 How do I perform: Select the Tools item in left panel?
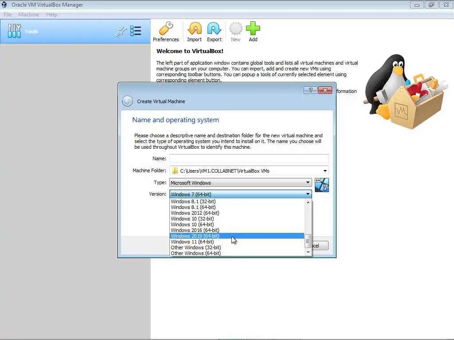point(75,31)
